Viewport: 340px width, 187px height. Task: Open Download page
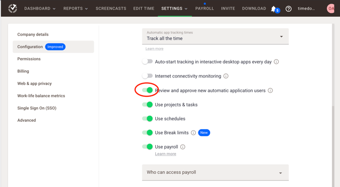pyautogui.click(x=254, y=9)
